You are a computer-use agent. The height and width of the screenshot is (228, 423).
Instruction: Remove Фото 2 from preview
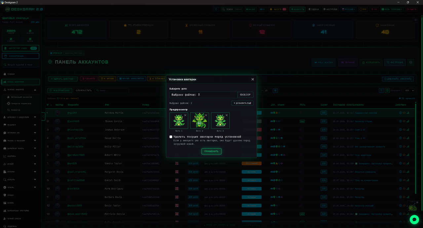click(206, 115)
